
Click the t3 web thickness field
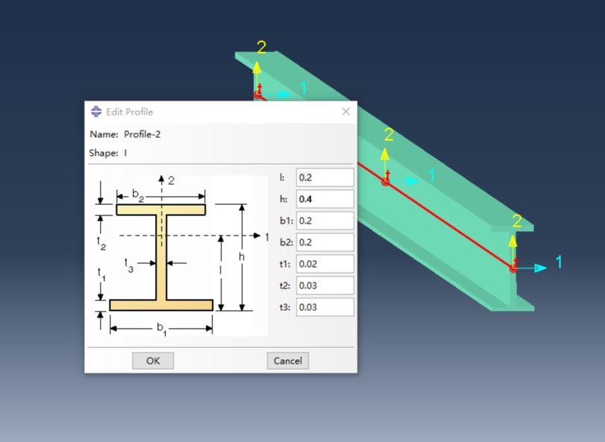pyautogui.click(x=325, y=307)
